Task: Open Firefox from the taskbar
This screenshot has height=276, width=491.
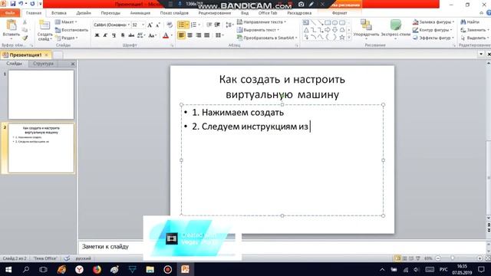Action: tap(97, 269)
